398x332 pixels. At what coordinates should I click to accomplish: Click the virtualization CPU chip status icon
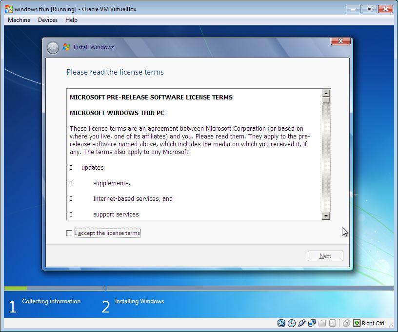click(332, 323)
